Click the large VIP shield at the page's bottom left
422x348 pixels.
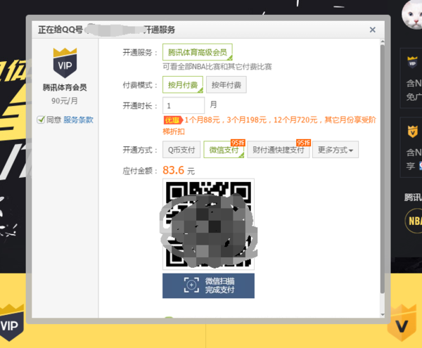coord(11,323)
